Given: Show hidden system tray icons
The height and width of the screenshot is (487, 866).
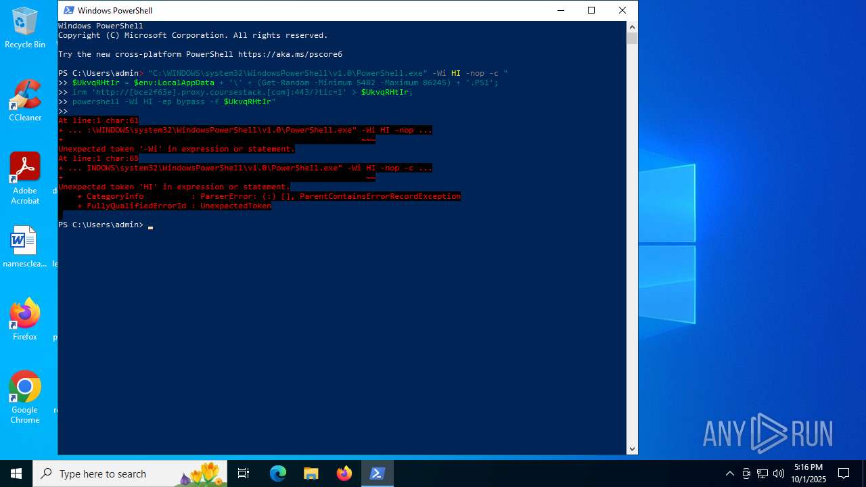Looking at the screenshot, I should [x=730, y=473].
